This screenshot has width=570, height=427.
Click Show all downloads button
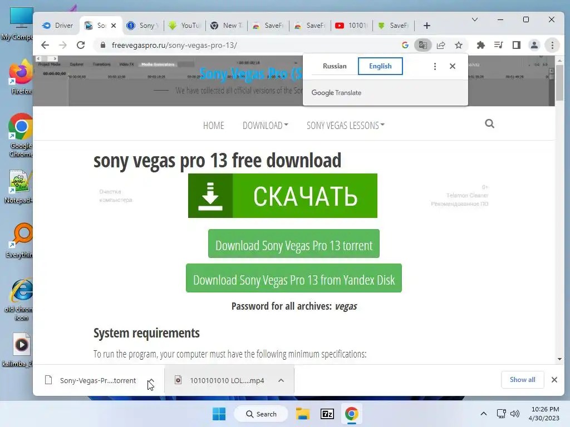522,380
